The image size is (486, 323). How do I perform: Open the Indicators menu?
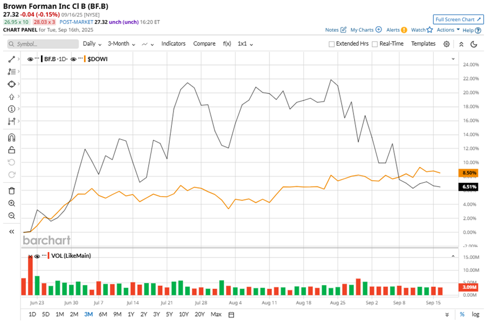pyautogui.click(x=173, y=44)
